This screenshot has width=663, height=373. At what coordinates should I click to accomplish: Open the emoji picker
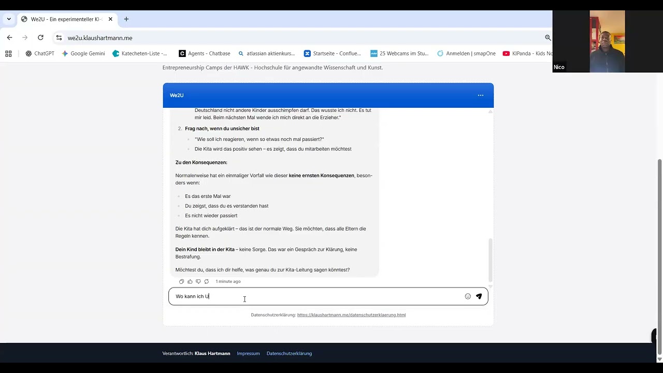point(468,296)
